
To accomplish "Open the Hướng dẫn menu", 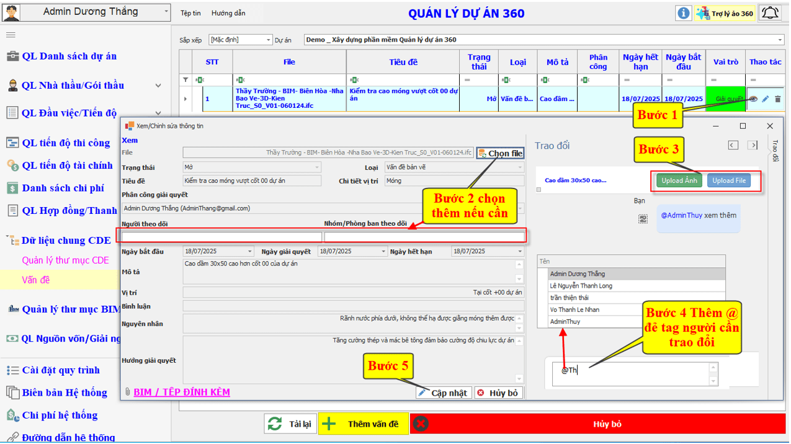I will pyautogui.click(x=228, y=13).
